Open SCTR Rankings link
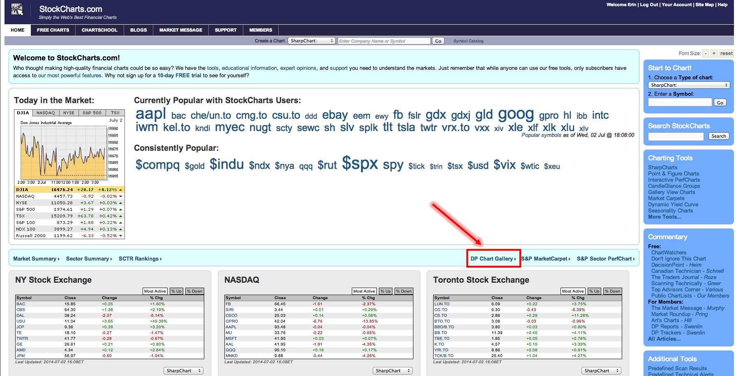Image resolution: width=736 pixels, height=376 pixels. pos(140,259)
